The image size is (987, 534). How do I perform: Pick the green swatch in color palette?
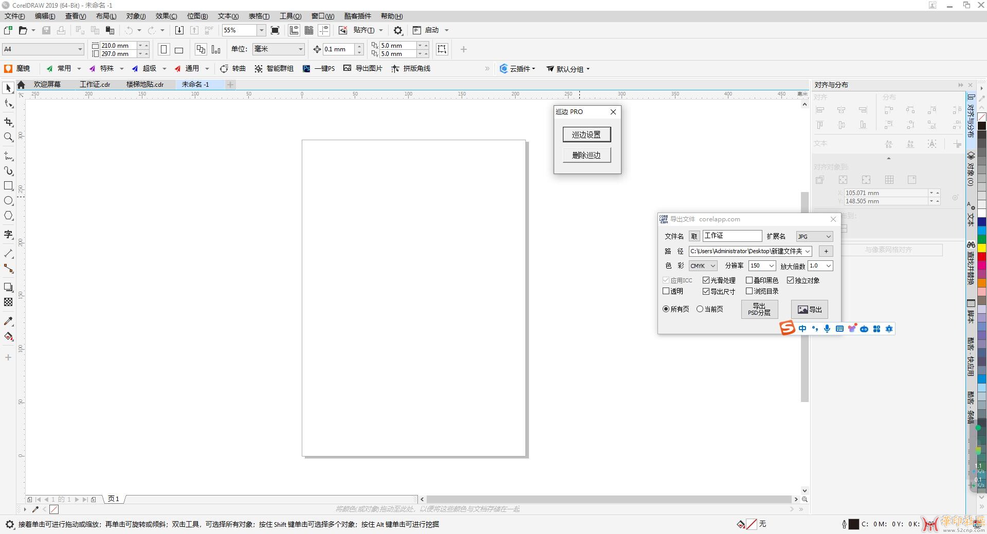(982, 240)
